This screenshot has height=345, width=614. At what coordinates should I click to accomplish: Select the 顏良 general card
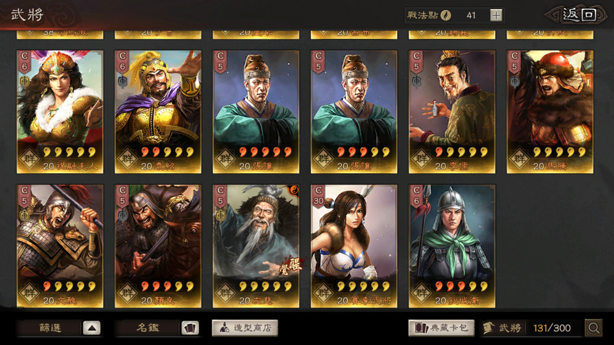click(x=158, y=246)
